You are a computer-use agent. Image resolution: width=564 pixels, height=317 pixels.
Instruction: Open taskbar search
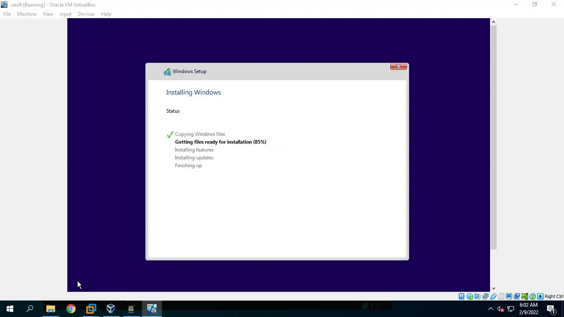click(x=30, y=309)
